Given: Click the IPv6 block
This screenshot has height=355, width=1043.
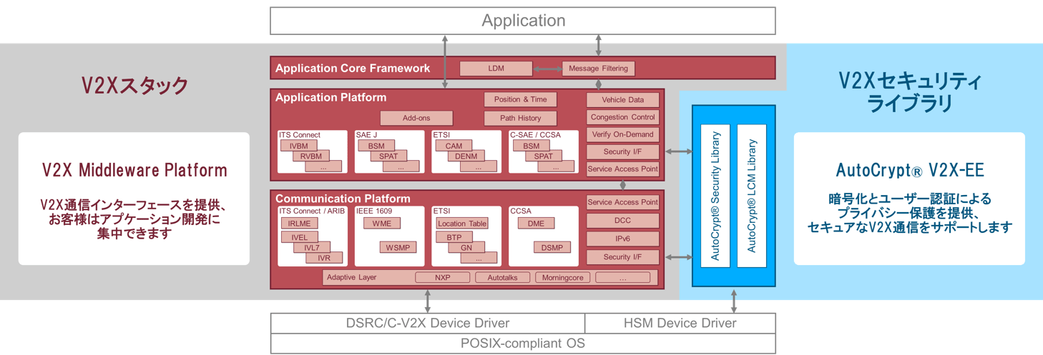Looking at the screenshot, I should [622, 239].
